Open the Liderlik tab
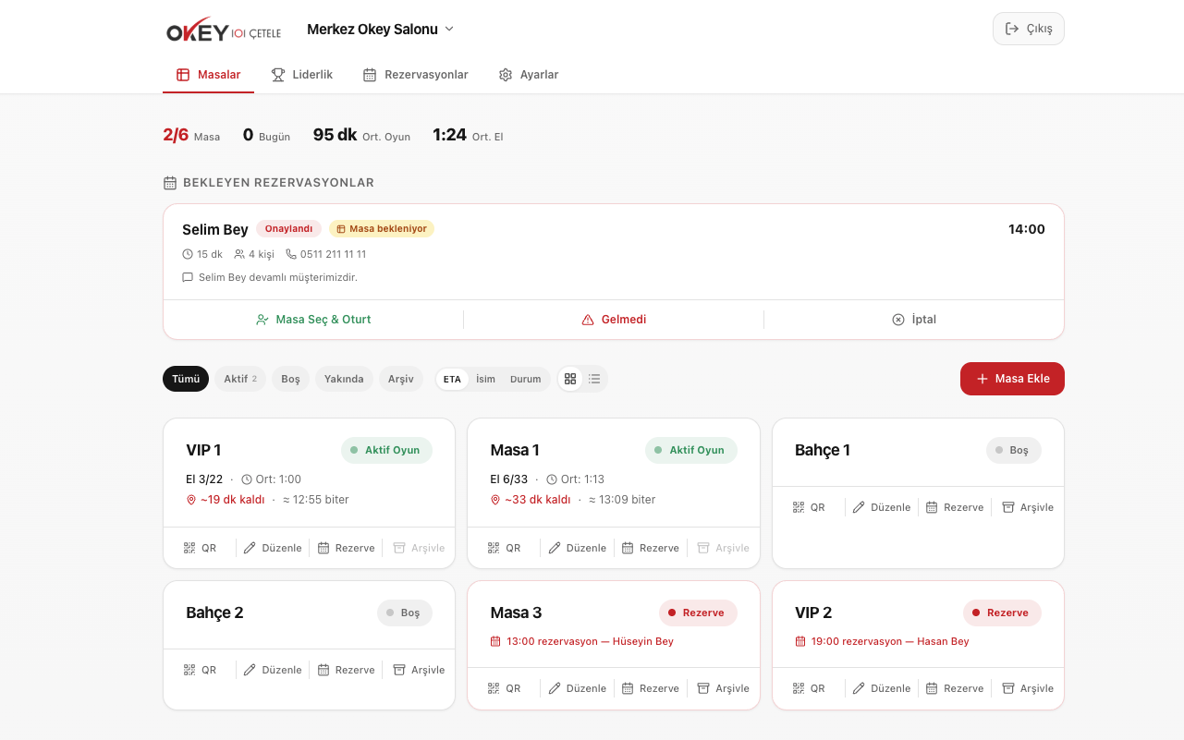 pos(302,75)
